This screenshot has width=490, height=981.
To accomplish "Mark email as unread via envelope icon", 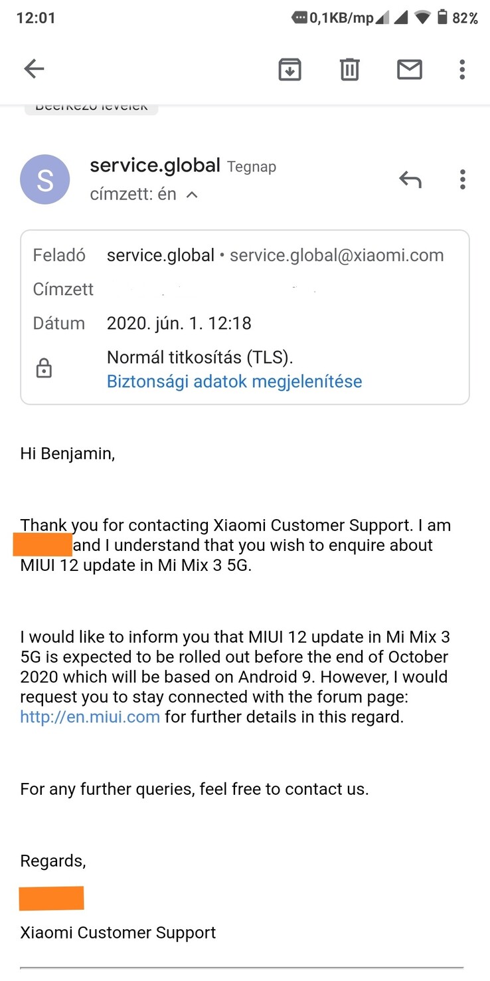I will pyautogui.click(x=409, y=69).
